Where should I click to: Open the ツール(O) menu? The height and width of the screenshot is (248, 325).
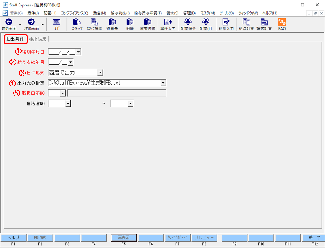[x=227, y=13]
